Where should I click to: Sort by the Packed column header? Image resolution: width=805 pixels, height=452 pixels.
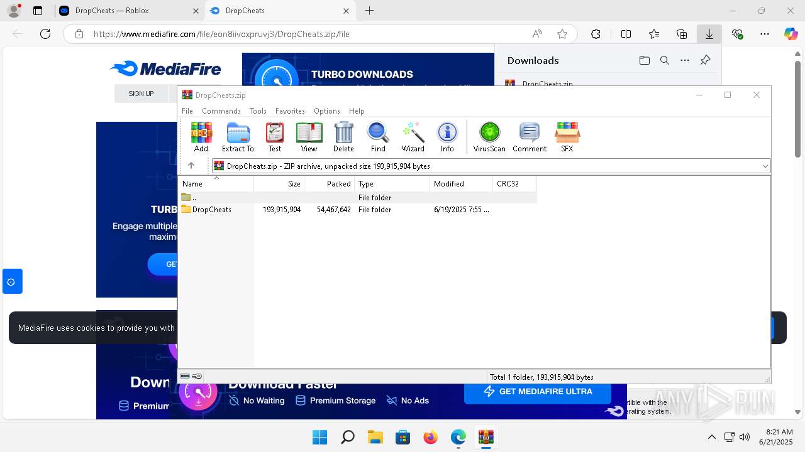(330, 184)
